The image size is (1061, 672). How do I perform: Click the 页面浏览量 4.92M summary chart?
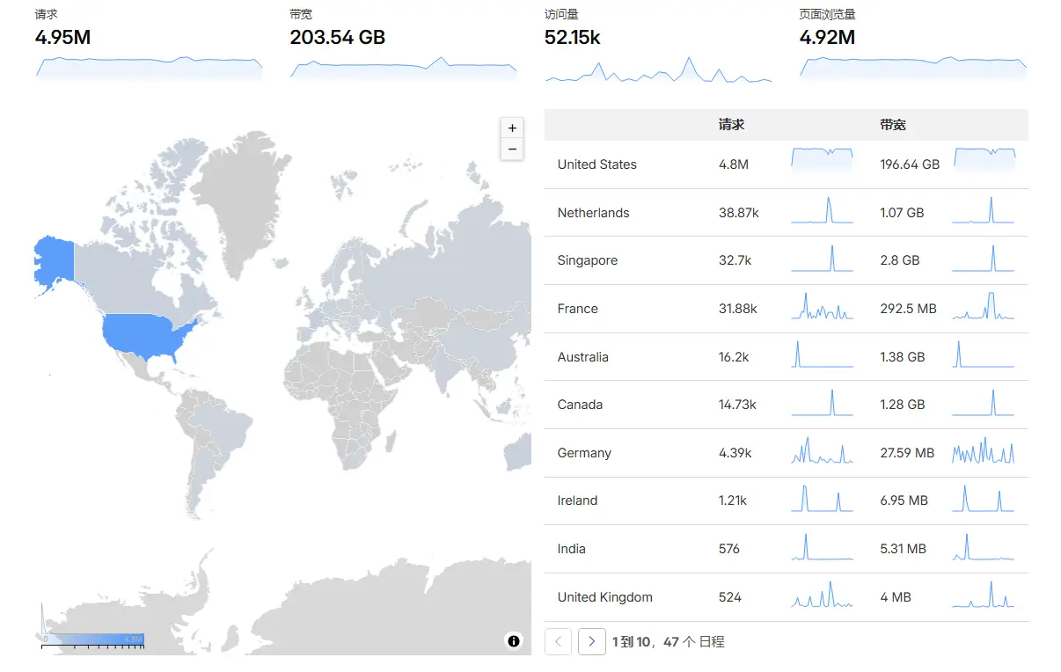912,68
